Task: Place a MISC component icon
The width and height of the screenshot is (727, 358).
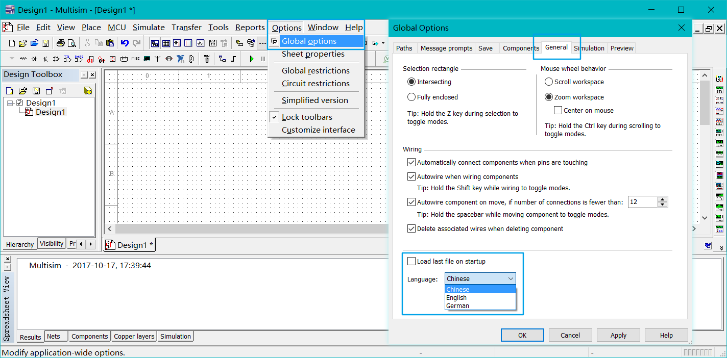Action: click(135, 59)
